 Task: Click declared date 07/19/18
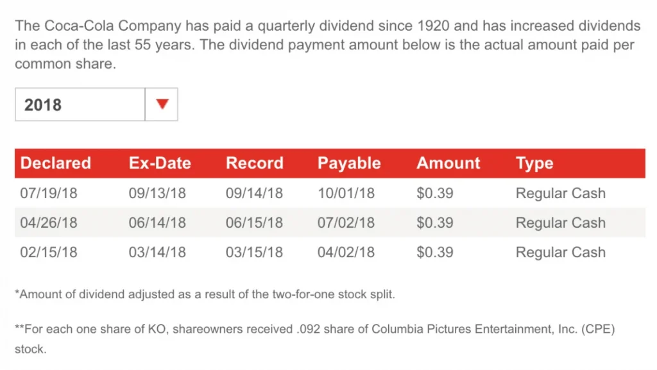pos(49,193)
